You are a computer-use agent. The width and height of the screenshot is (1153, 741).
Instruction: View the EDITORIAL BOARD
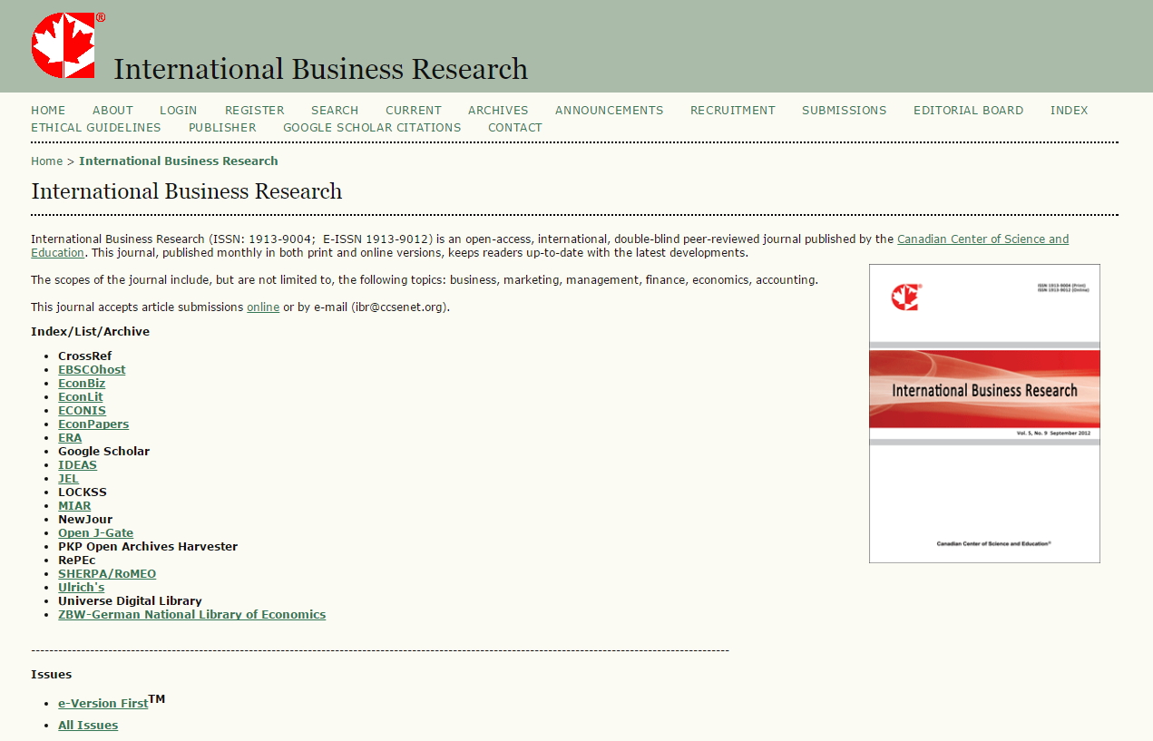969,111
